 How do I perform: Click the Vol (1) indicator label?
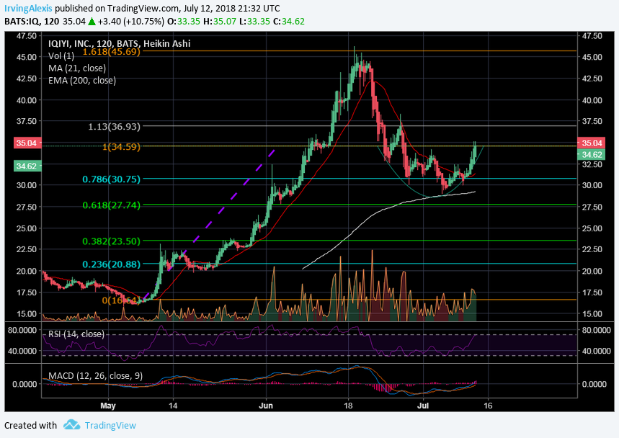pyautogui.click(x=61, y=56)
